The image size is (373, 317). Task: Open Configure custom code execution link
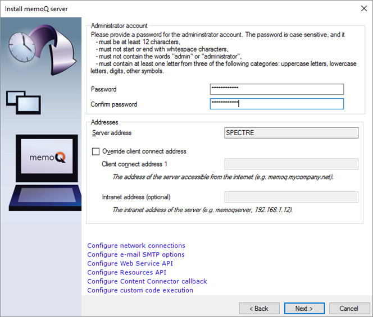click(x=140, y=290)
